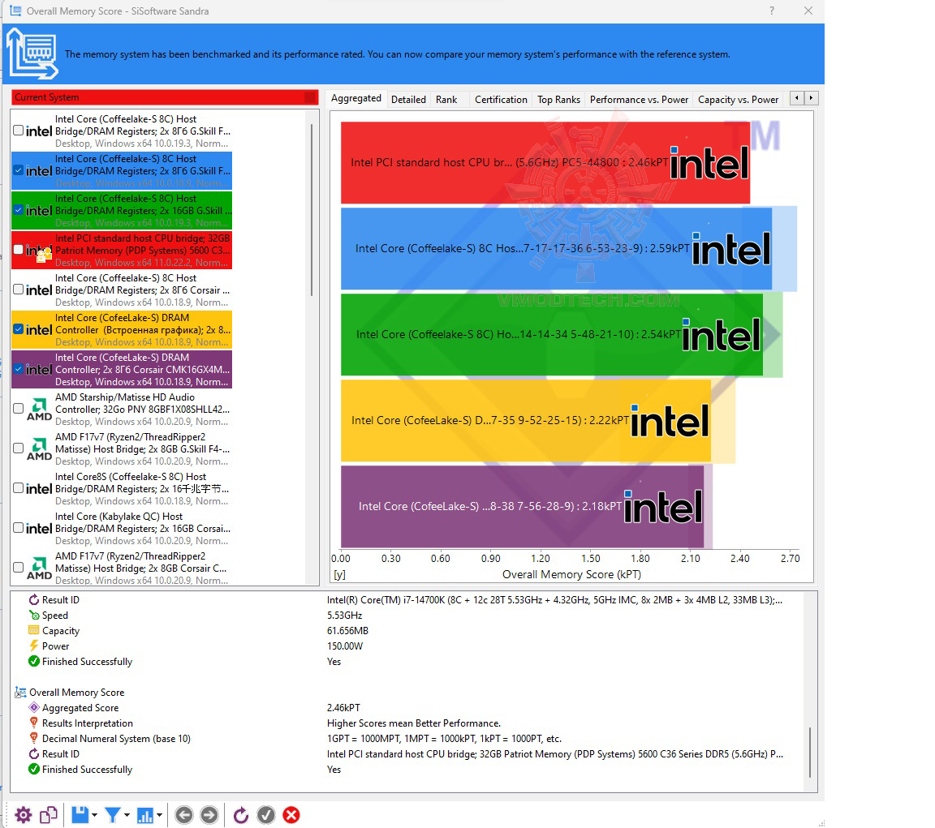Click the Decimal Numeral System icon
The width and height of the screenshot is (935, 828).
34,738
